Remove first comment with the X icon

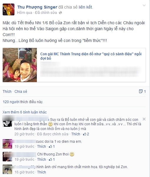(144, 119)
